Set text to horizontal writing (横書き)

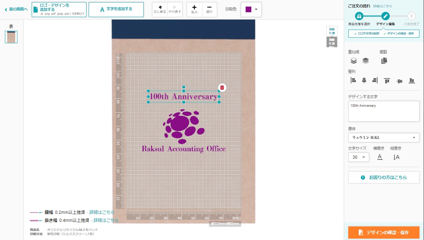[x=380, y=157]
